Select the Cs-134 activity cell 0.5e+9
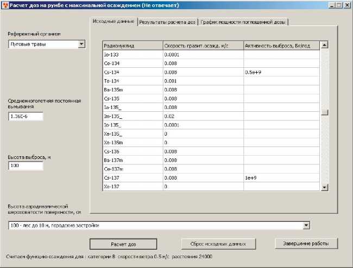Screen dimensions: 353x268 pyautogui.click(x=281, y=72)
